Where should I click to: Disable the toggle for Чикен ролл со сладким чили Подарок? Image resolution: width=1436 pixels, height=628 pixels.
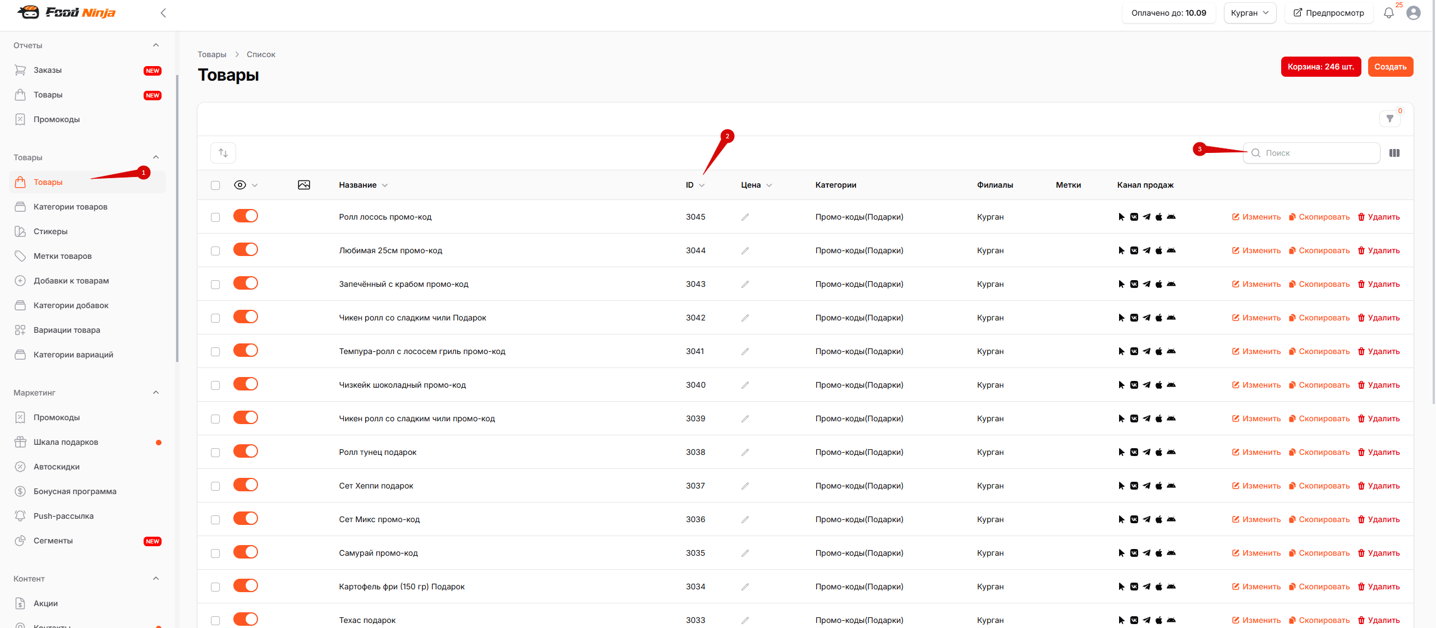point(246,317)
